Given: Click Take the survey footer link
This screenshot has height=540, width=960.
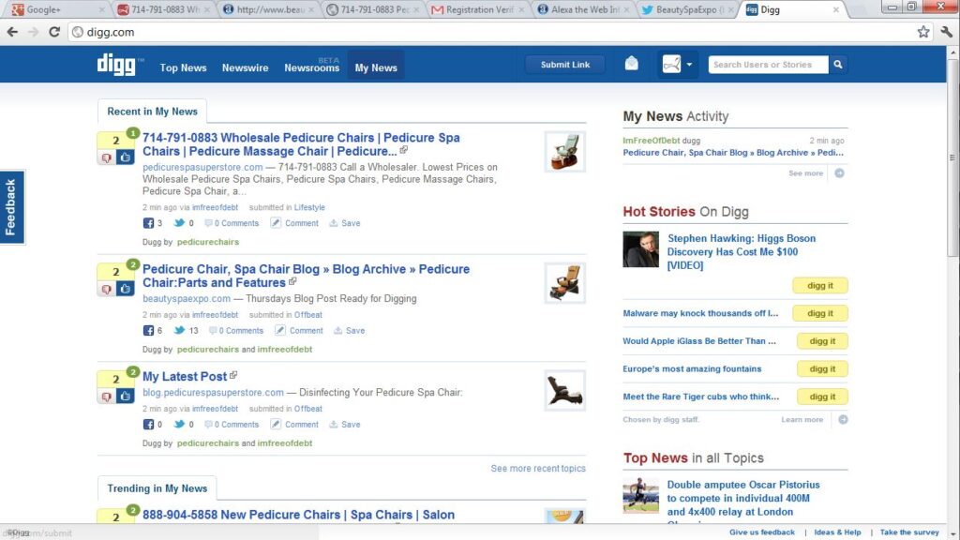Looking at the screenshot, I should tap(909, 532).
